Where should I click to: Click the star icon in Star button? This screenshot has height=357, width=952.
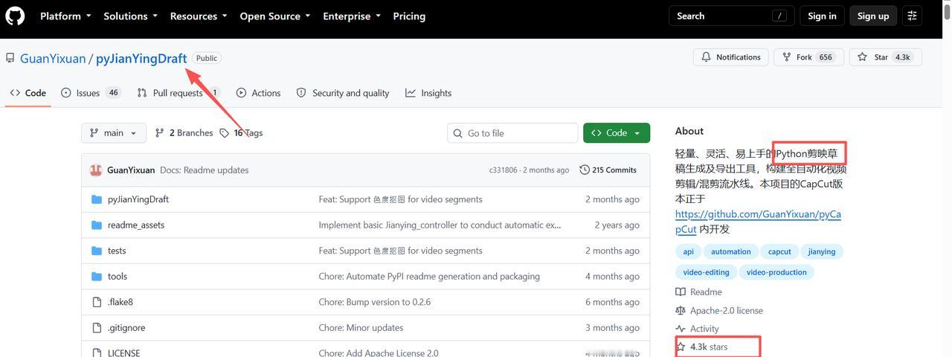[862, 57]
